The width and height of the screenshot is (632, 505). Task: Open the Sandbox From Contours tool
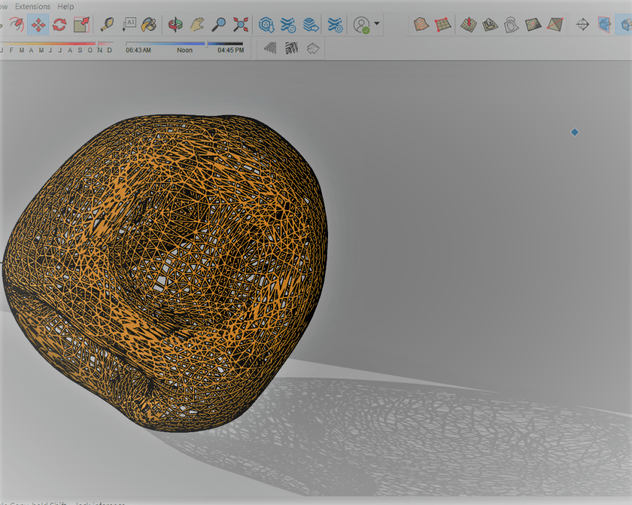click(421, 25)
